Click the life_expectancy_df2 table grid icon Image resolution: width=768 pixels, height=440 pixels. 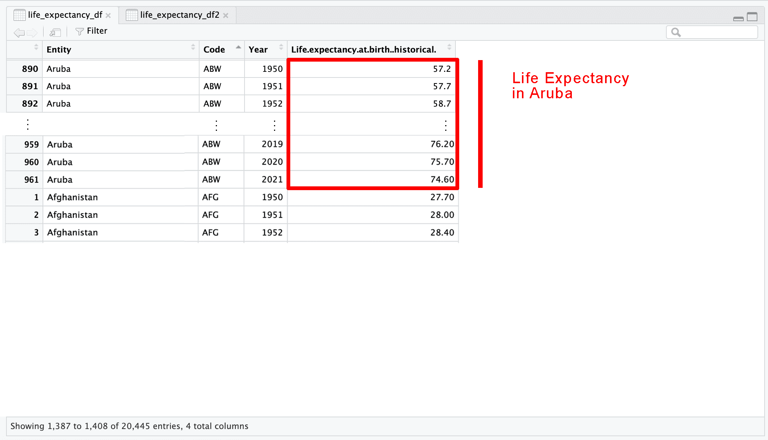(132, 15)
